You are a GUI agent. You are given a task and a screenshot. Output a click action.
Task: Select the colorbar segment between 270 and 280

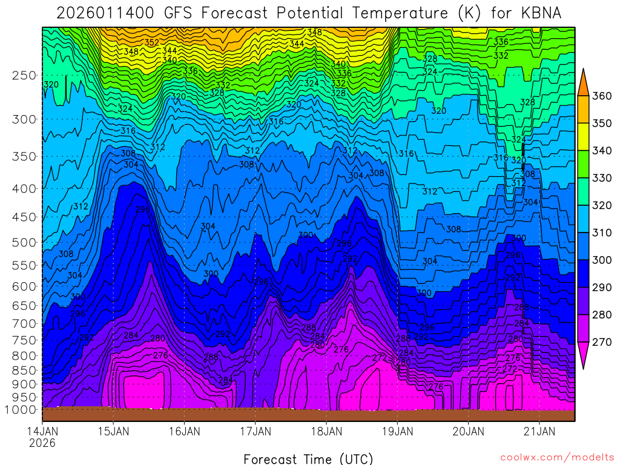click(583, 328)
